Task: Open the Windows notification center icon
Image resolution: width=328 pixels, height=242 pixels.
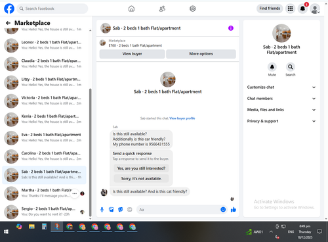Action: point(319,231)
